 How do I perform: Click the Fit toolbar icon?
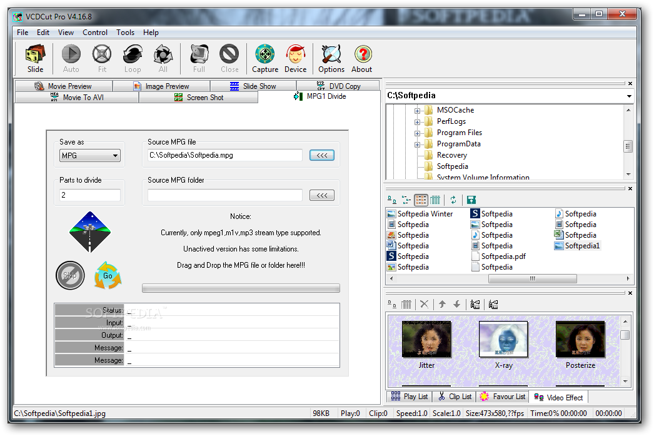point(102,59)
